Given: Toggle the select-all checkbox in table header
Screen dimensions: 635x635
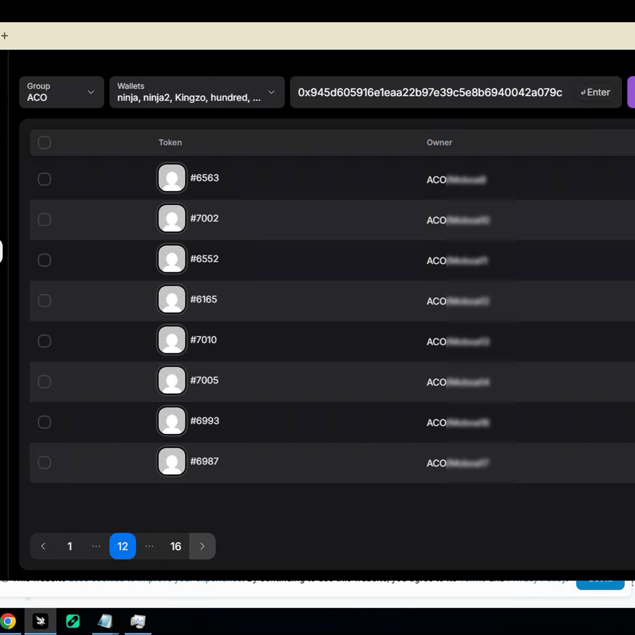Looking at the screenshot, I should click(44, 142).
